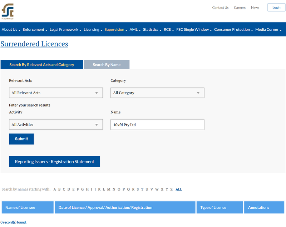Viewport: 286px width, 227px height.
Task: Expand the Supervision menu
Action: tap(116, 30)
